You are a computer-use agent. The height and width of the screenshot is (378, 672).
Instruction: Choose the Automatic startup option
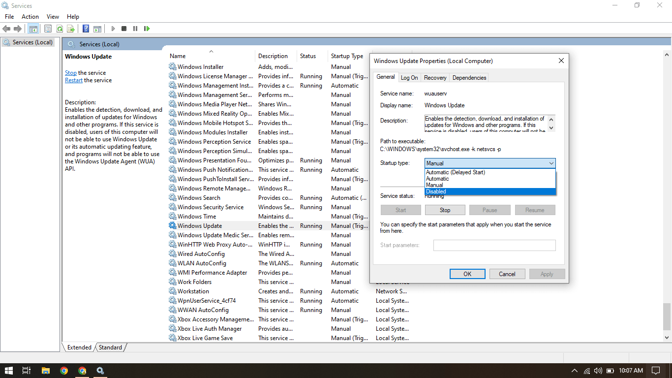(490, 179)
